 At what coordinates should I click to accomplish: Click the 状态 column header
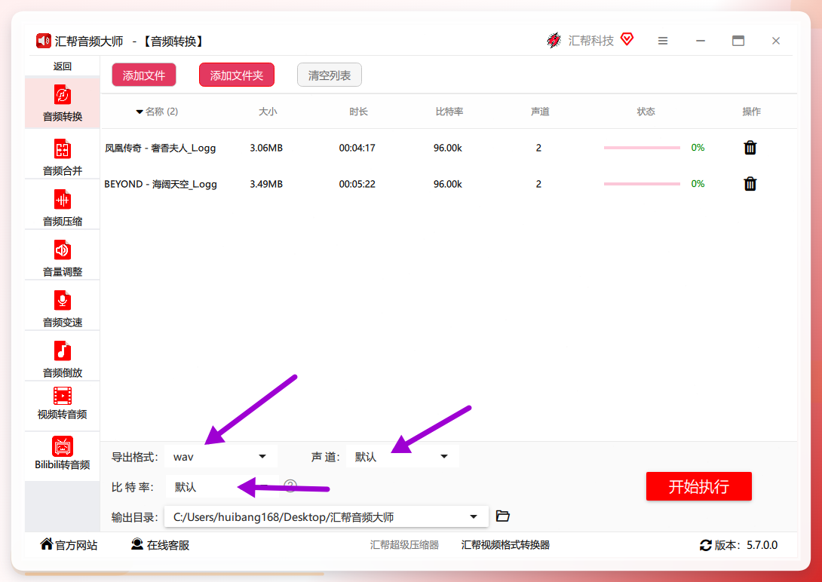tap(646, 112)
